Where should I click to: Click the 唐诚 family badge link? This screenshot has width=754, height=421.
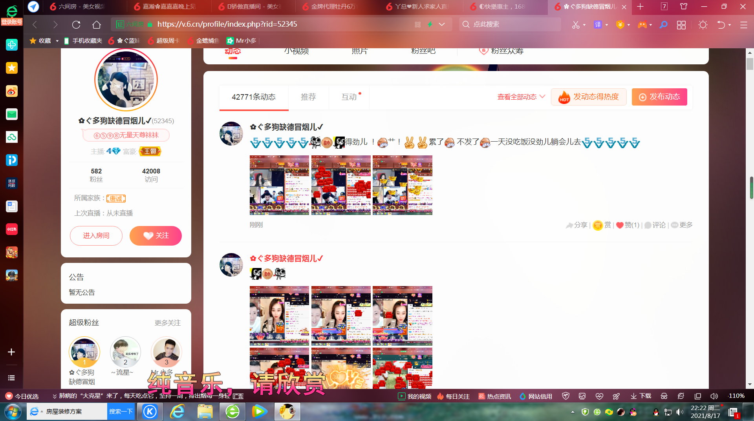(x=116, y=199)
